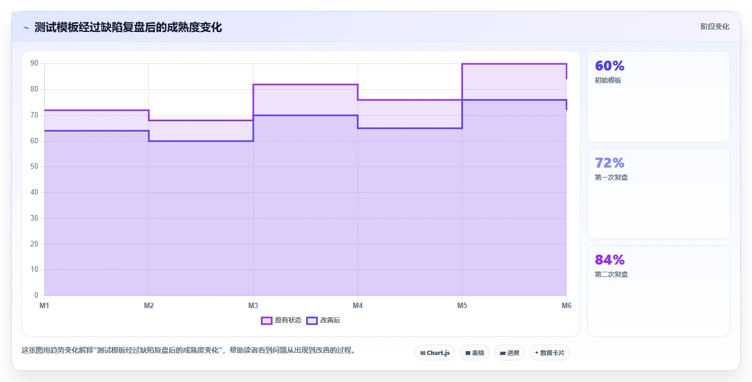
Task: Click the 50 y-axis tick label
Action: pyautogui.click(x=34, y=166)
